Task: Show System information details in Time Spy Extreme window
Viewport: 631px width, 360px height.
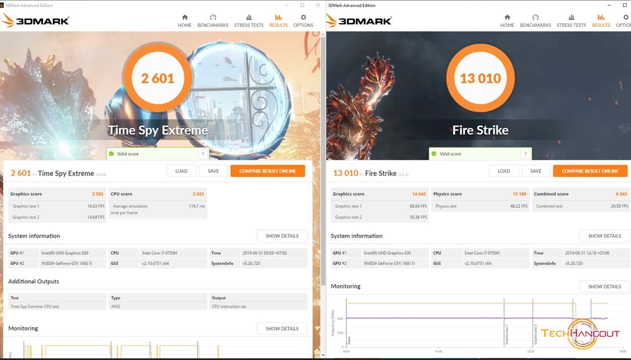Action: coord(282,236)
